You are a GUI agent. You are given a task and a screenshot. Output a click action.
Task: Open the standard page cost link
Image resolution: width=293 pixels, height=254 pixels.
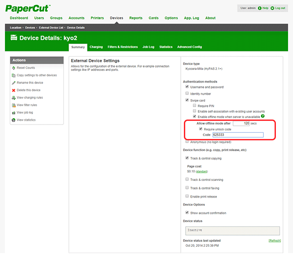click(x=201, y=171)
